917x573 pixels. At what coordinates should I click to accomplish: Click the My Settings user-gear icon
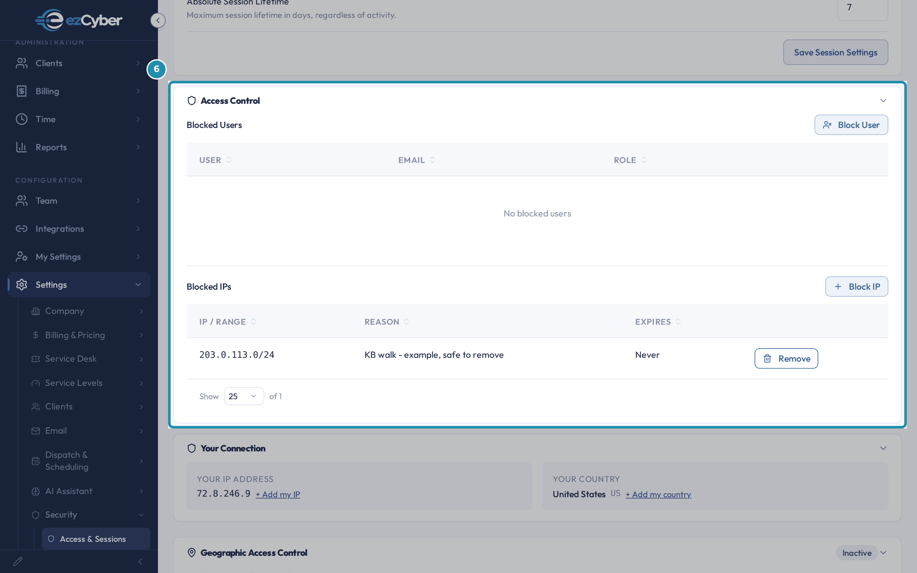pyautogui.click(x=22, y=257)
